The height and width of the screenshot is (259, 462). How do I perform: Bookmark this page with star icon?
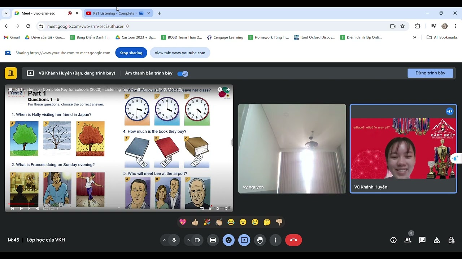point(402,26)
